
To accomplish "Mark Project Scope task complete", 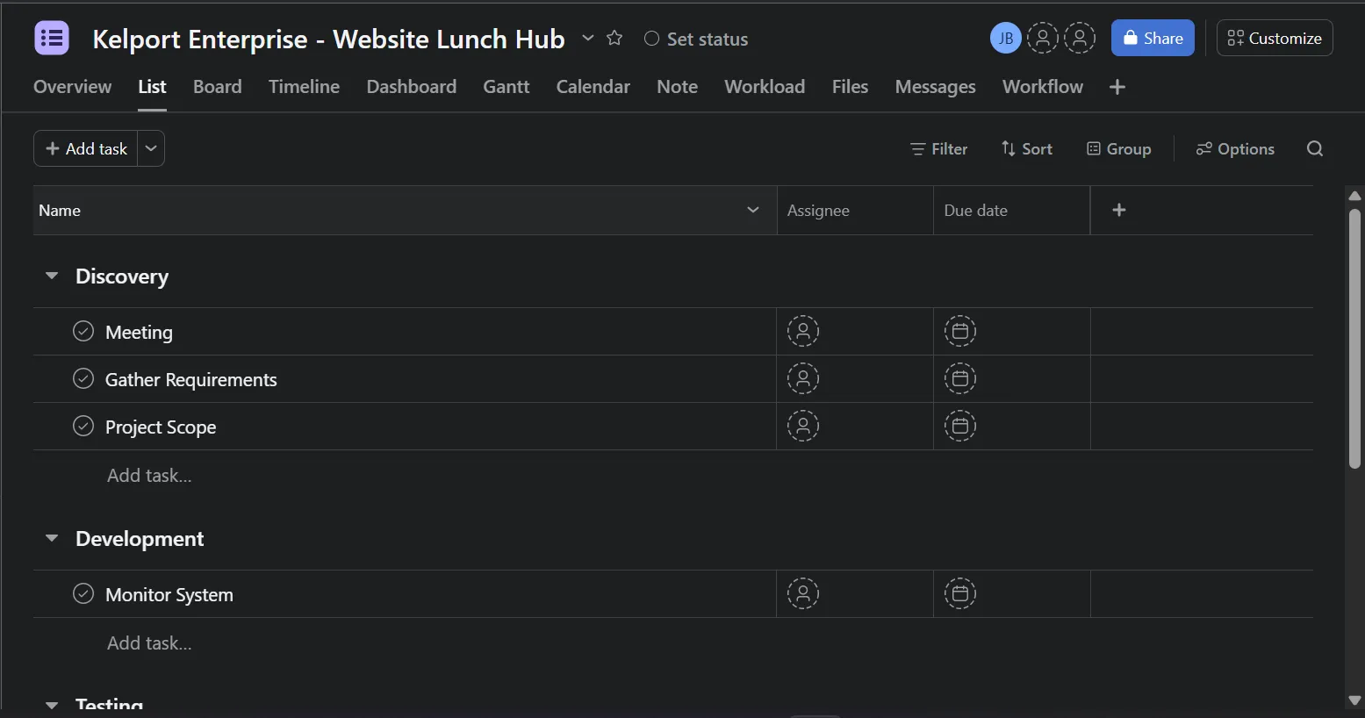I will (x=83, y=427).
